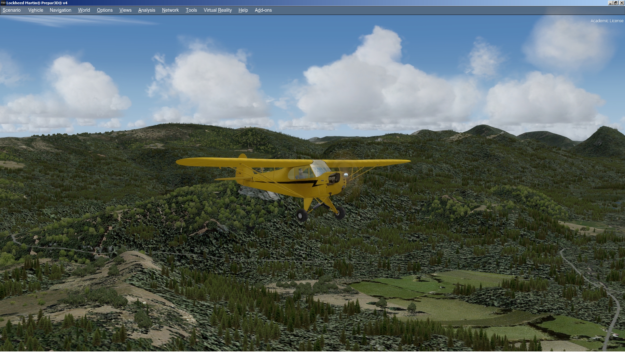Open the Virtual Reality menu
The image size is (625, 352).
coord(217,10)
